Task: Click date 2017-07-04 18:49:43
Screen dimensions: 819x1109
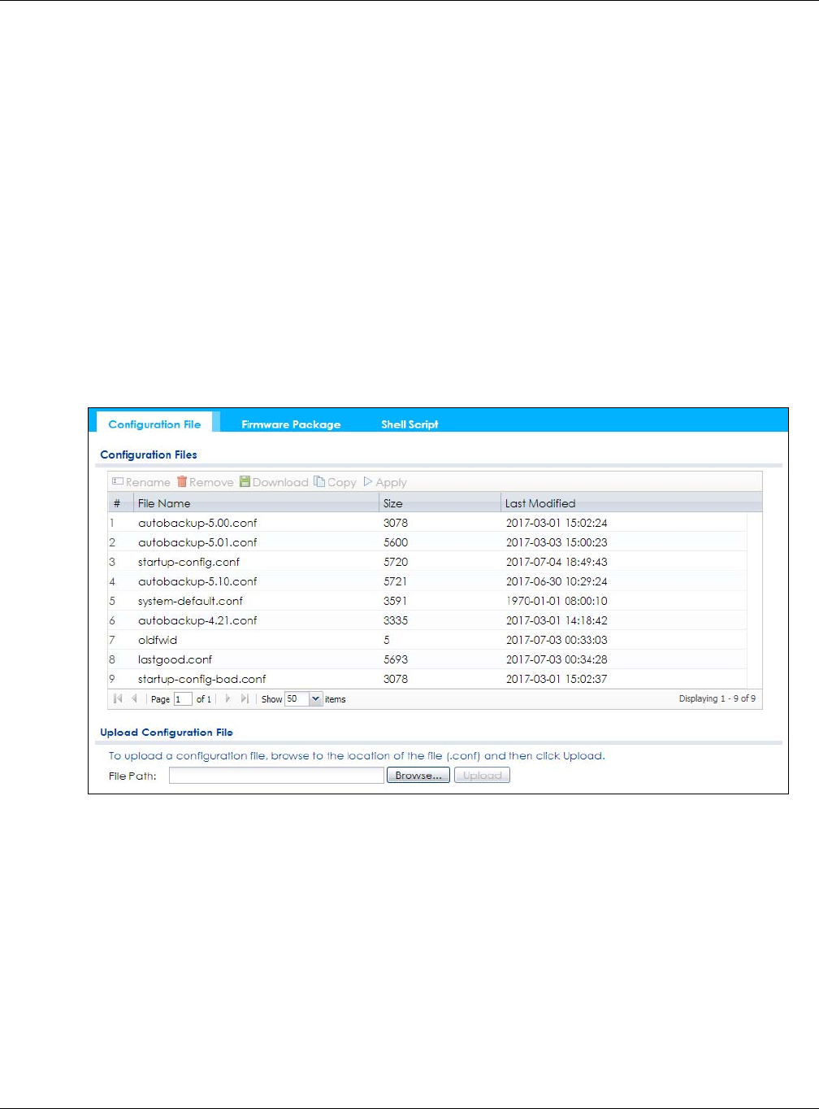Action: pos(557,562)
